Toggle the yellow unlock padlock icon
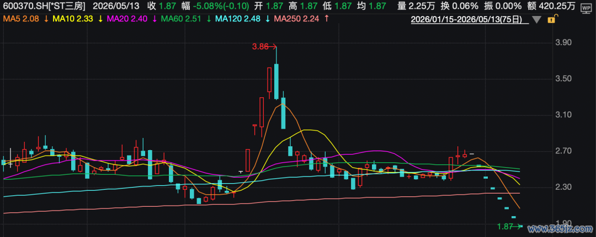Viewport: 596px width, 237px height. pos(552,19)
